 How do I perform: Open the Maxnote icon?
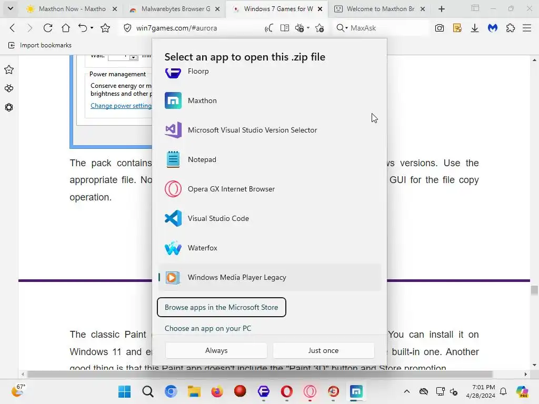(x=457, y=28)
